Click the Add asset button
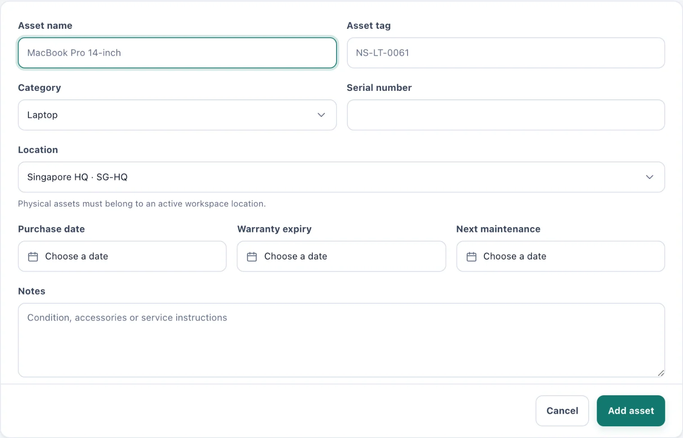The width and height of the screenshot is (683, 438). pos(631,411)
